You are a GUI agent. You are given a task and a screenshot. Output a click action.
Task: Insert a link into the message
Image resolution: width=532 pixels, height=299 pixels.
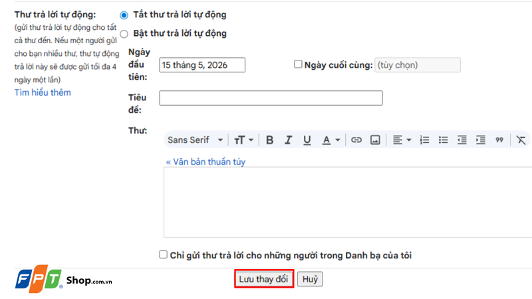(356, 140)
